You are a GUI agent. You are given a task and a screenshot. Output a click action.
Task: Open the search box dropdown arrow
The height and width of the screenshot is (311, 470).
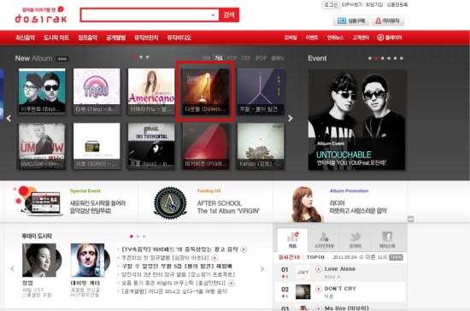(x=213, y=15)
